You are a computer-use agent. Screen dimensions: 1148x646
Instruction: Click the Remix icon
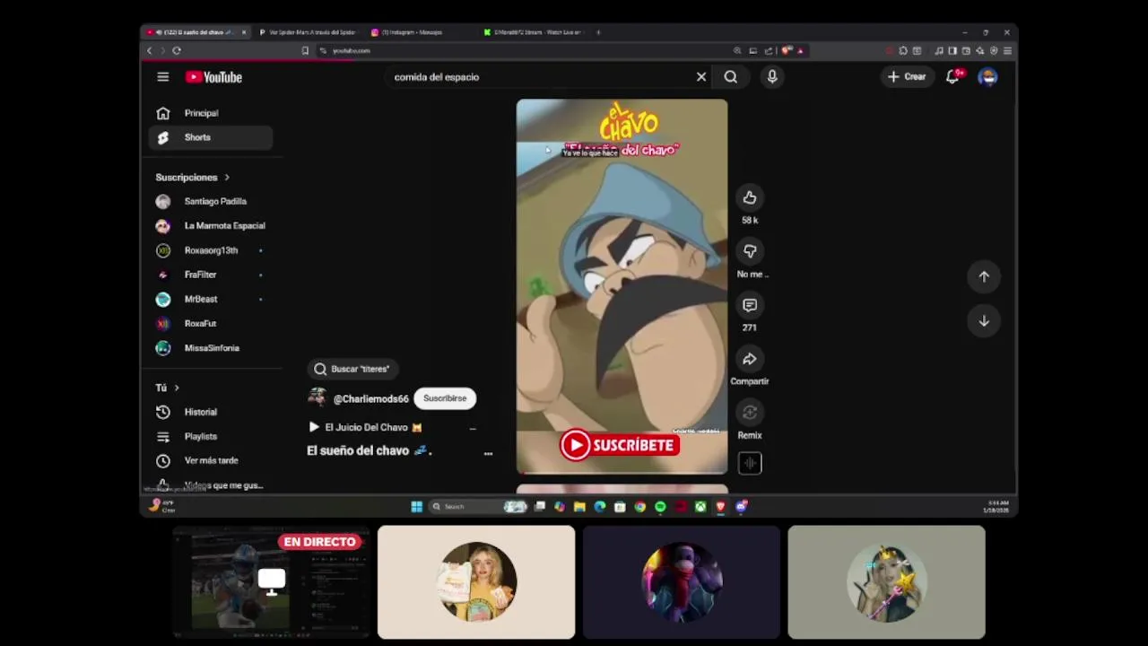[750, 413]
